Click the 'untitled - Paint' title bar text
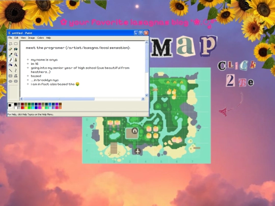This screenshot has width=275, height=206. point(22,33)
